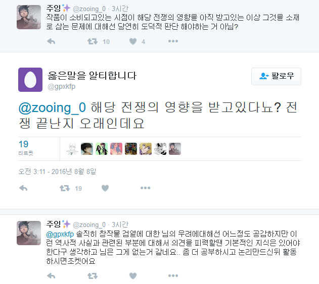Like the bottom tweet by 주잉
The height and width of the screenshot is (284, 319).
coord(133,276)
